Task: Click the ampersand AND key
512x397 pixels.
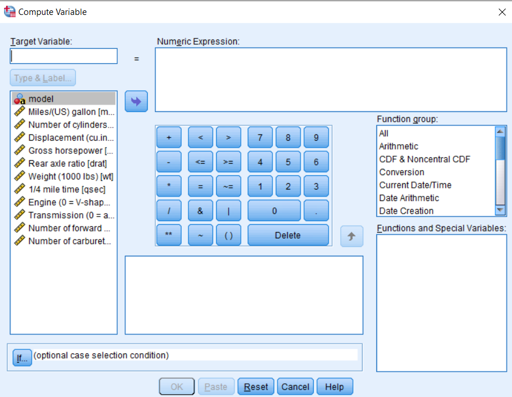Action: tap(201, 211)
